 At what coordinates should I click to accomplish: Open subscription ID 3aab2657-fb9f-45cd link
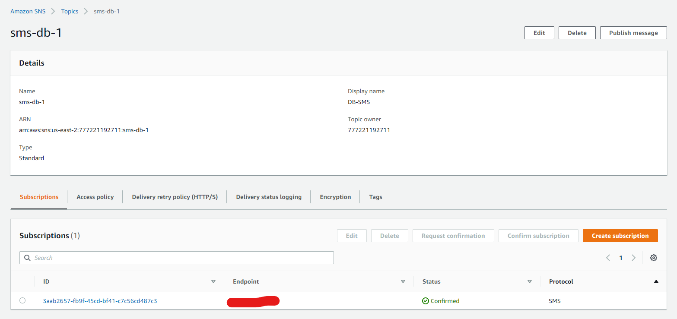coord(99,300)
